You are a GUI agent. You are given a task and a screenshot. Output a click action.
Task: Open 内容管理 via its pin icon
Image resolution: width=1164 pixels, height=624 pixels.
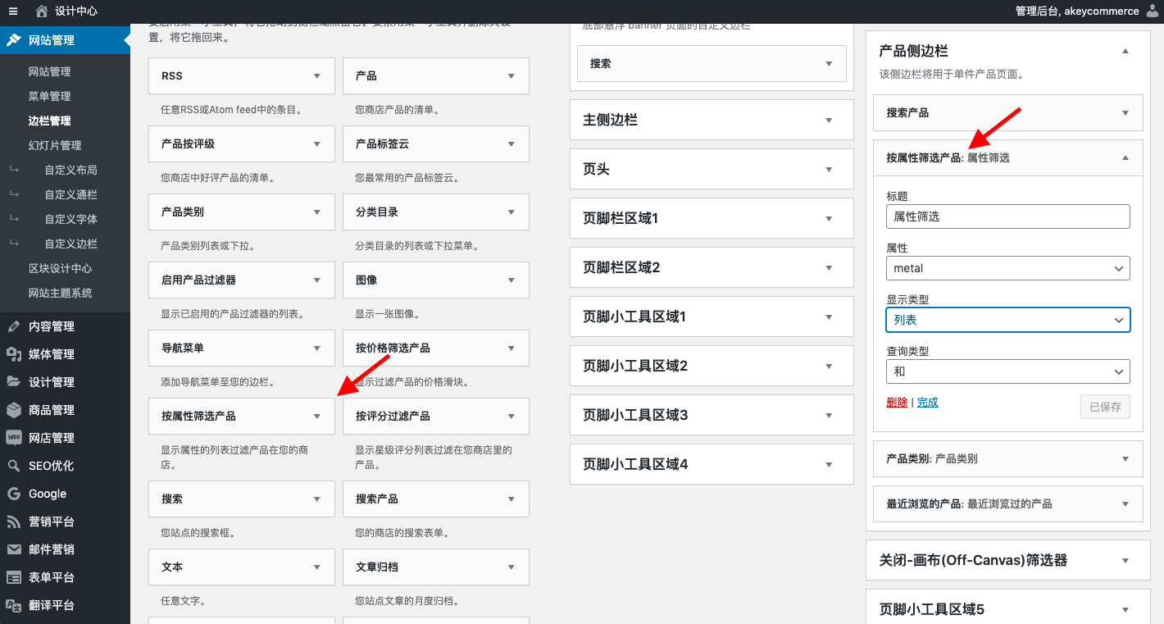[x=14, y=326]
